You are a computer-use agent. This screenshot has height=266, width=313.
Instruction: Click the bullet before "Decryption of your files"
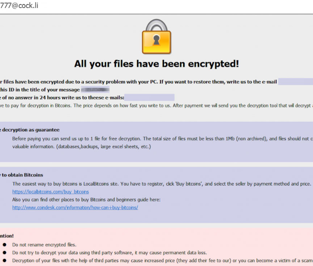pyautogui.click(x=4, y=261)
